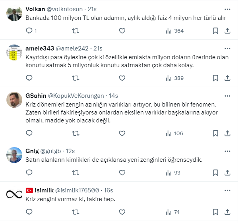Retweet isimlik's crisis tweet

[75, 212]
